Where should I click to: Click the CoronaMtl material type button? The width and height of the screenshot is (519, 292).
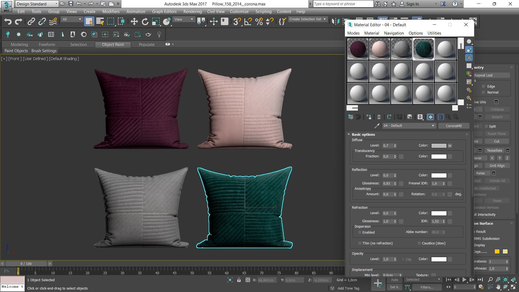[454, 126]
